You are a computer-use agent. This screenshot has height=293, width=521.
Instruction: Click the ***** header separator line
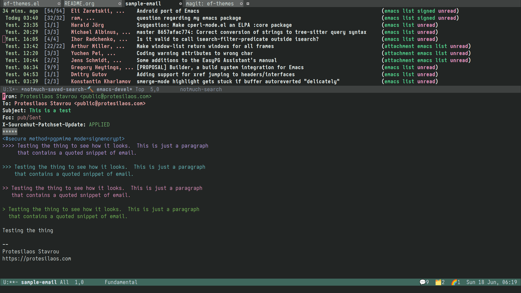coord(10,132)
